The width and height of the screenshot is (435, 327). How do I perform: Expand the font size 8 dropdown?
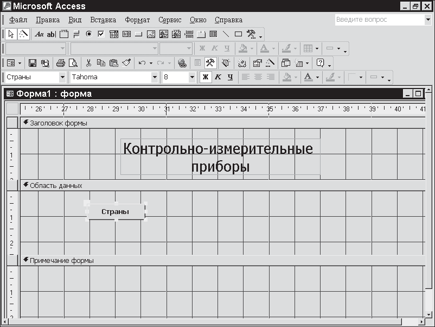191,77
